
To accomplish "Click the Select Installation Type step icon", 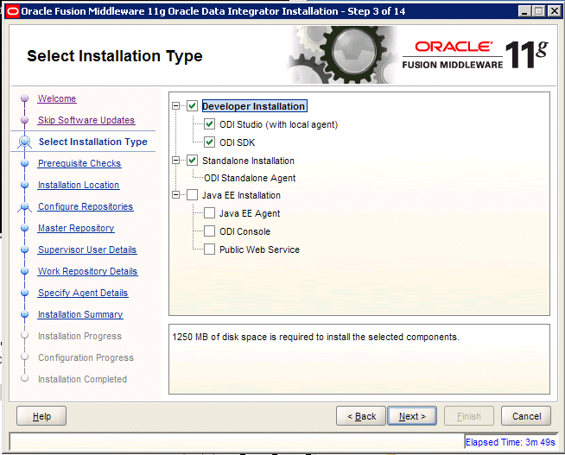I will pyautogui.click(x=24, y=142).
